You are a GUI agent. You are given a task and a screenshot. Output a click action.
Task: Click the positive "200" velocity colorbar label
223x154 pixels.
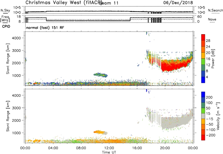pyautogui.click(x=209, y=97)
